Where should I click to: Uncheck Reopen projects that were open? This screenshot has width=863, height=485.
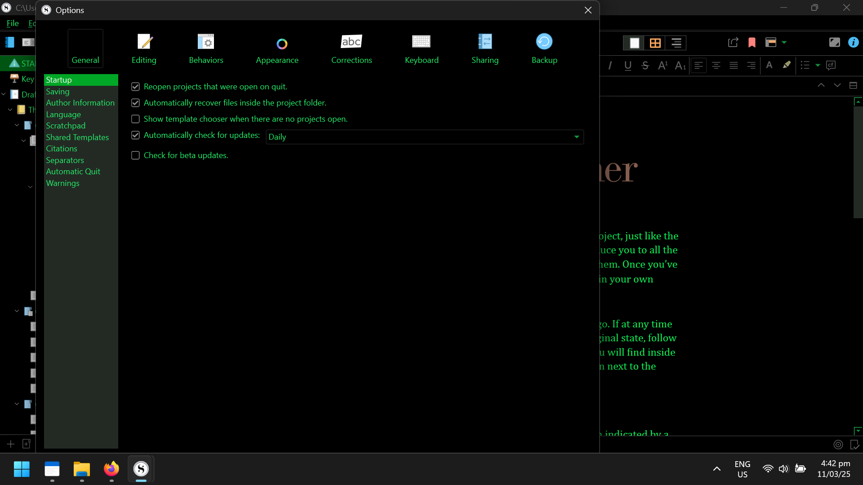pyautogui.click(x=135, y=87)
